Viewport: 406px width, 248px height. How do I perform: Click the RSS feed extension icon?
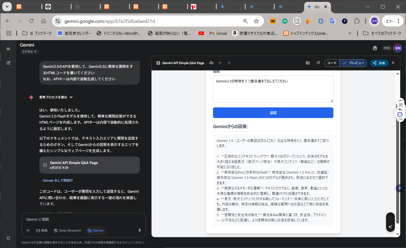[x=297, y=21]
